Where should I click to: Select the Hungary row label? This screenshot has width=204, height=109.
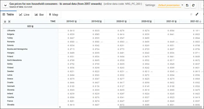click(11, 53)
